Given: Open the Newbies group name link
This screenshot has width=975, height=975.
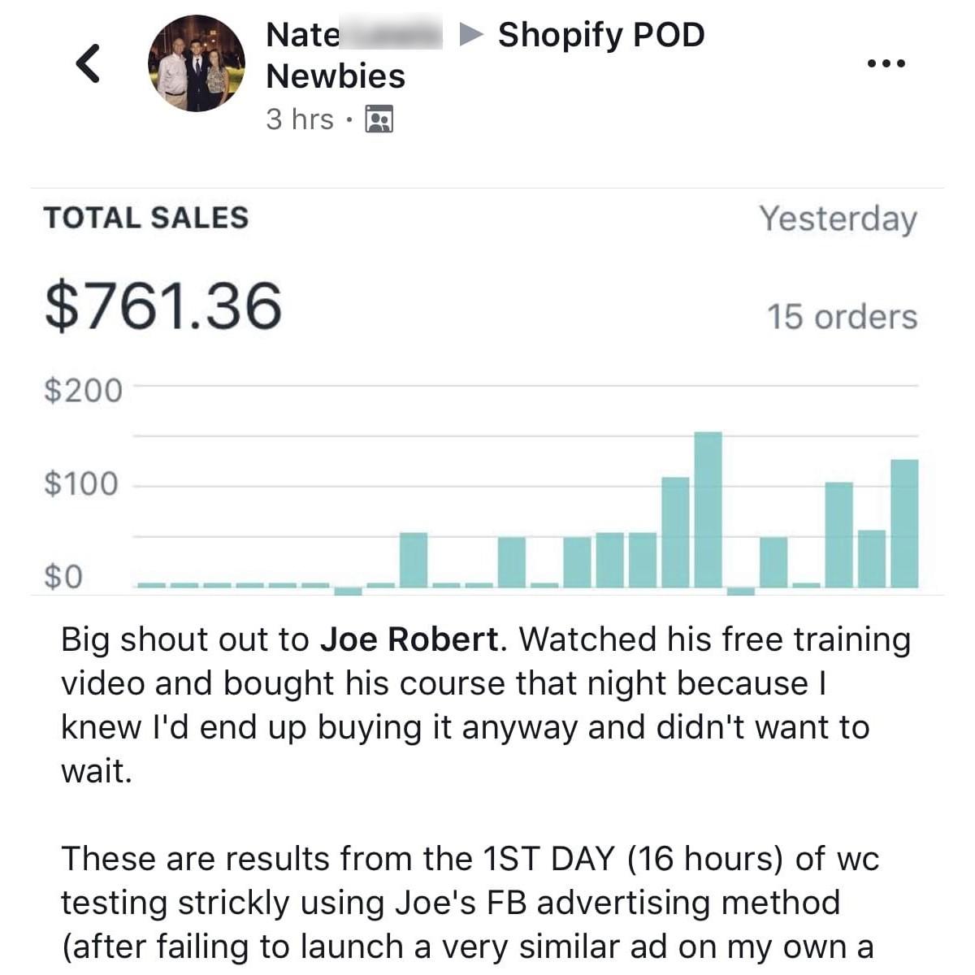Looking at the screenshot, I should tap(336, 76).
